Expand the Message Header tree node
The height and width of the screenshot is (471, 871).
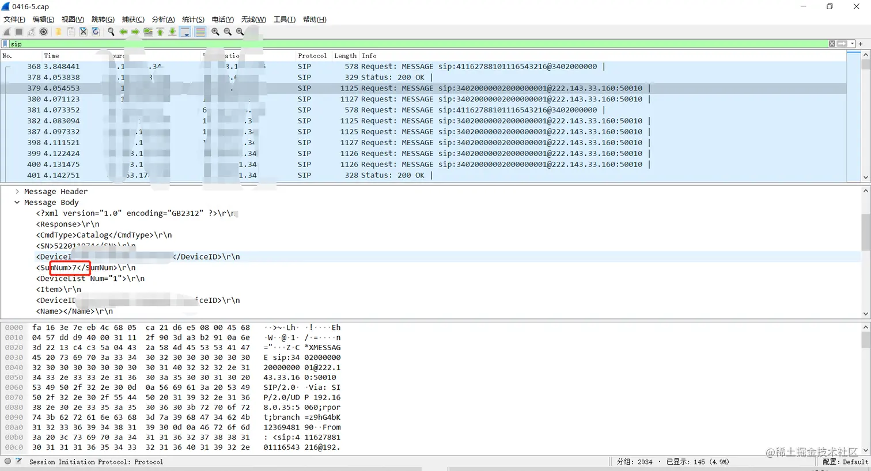17,191
